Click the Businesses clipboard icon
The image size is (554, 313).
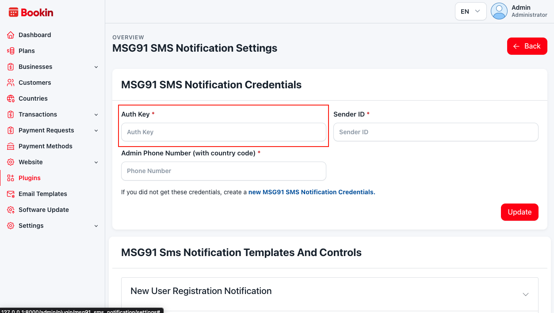tap(11, 67)
